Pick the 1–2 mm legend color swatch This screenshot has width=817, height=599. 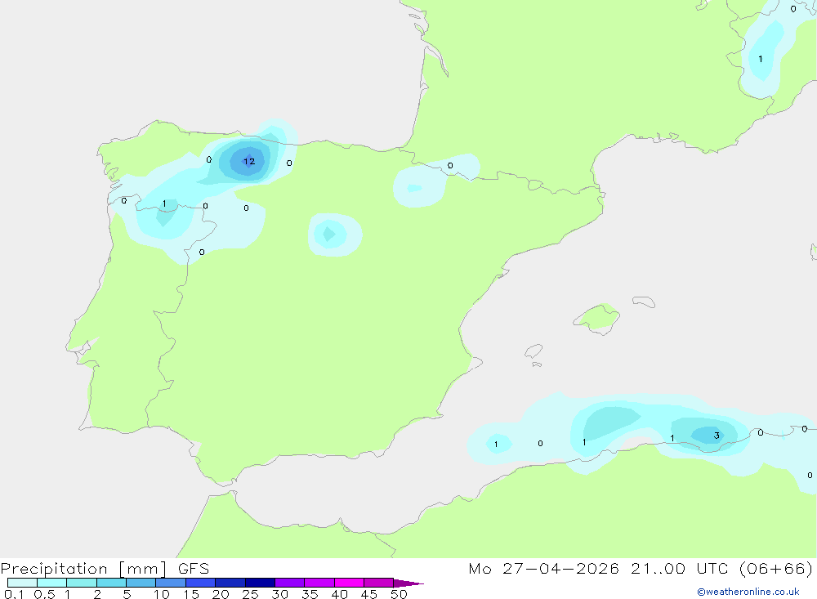81,583
